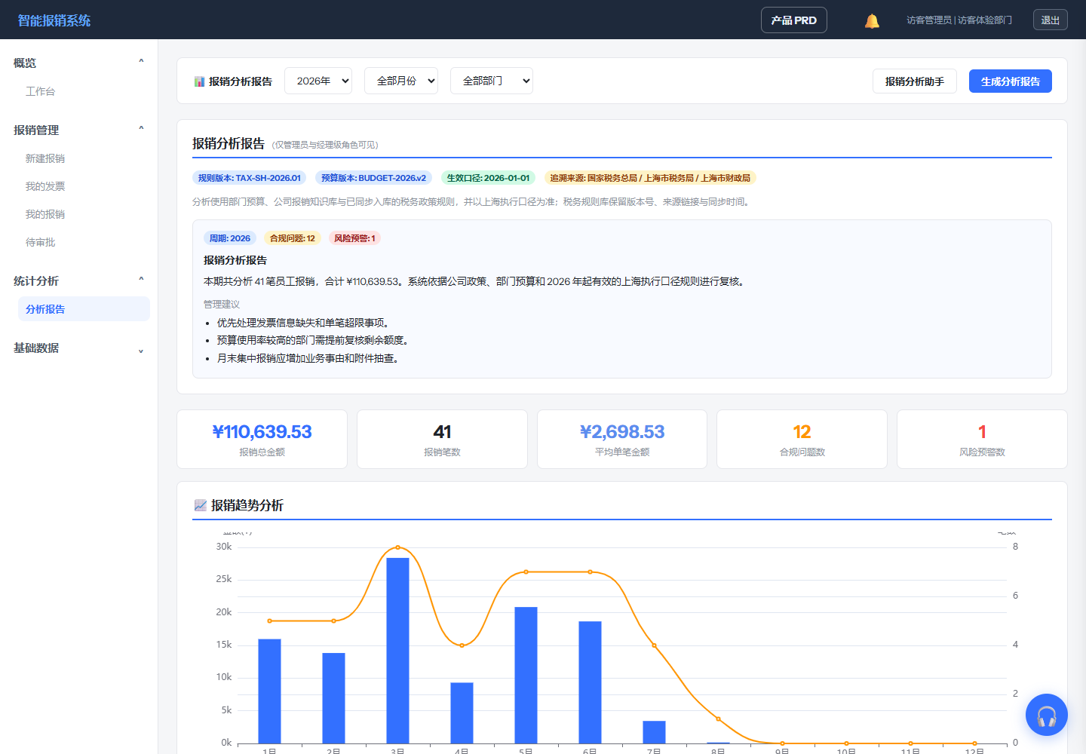1086x754 pixels.
Task: Click the 追溯来源 tax bureau tag
Action: (x=650, y=178)
